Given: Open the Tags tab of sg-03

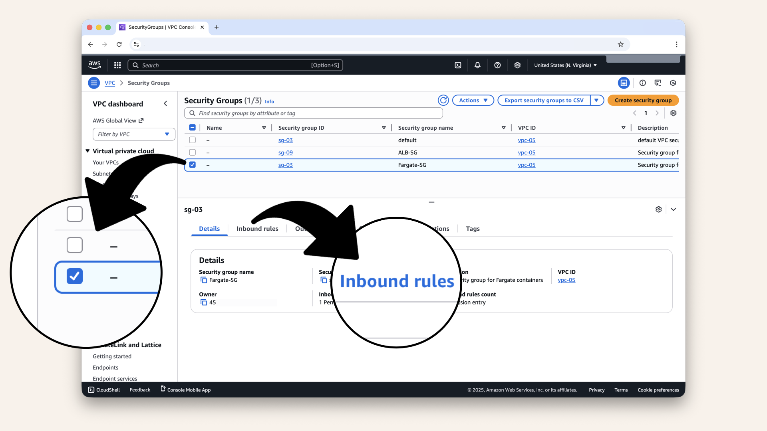Looking at the screenshot, I should click(473, 229).
